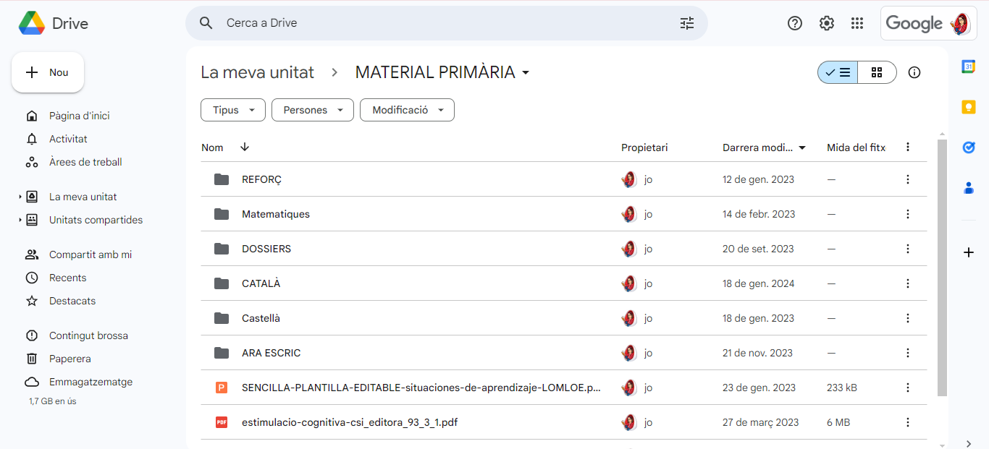Expand La meva unitat tree arrow
Image resolution: width=989 pixels, height=449 pixels.
click(20, 197)
